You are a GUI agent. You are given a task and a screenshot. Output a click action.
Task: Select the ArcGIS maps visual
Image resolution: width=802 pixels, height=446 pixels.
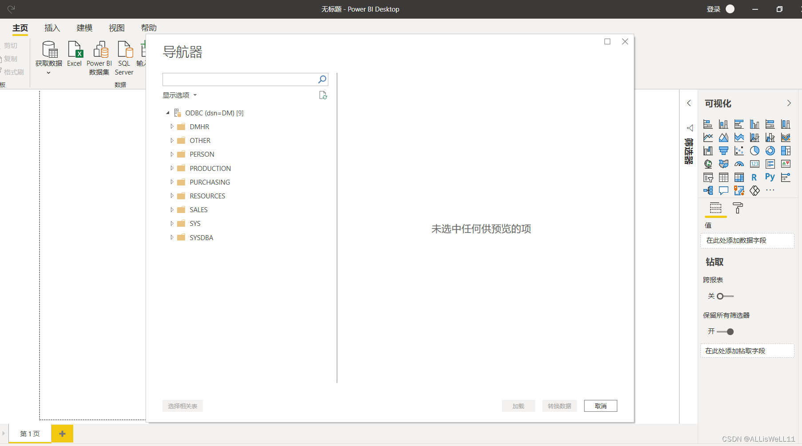click(x=739, y=191)
